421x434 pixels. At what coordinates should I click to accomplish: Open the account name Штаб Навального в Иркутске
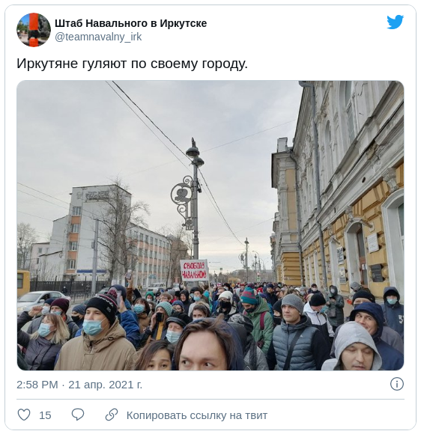[131, 23]
